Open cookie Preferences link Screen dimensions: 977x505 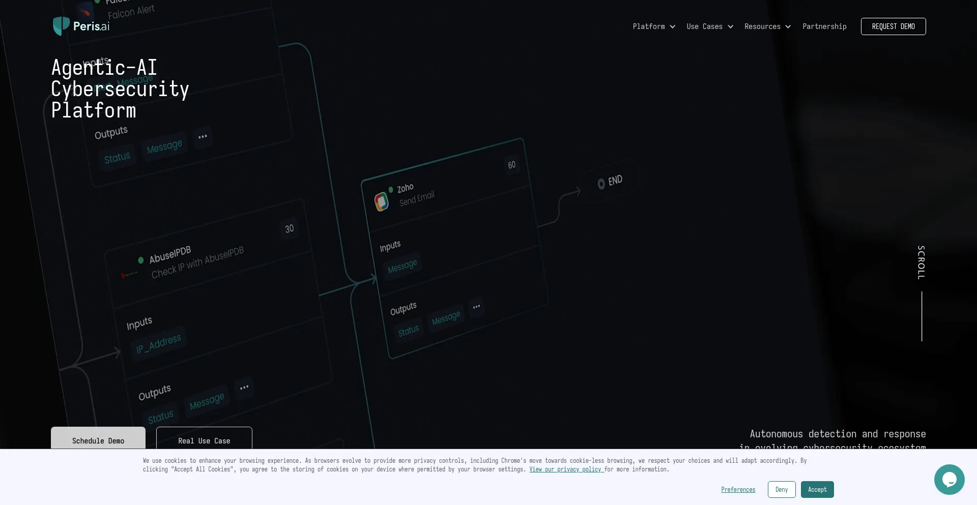pyautogui.click(x=738, y=489)
